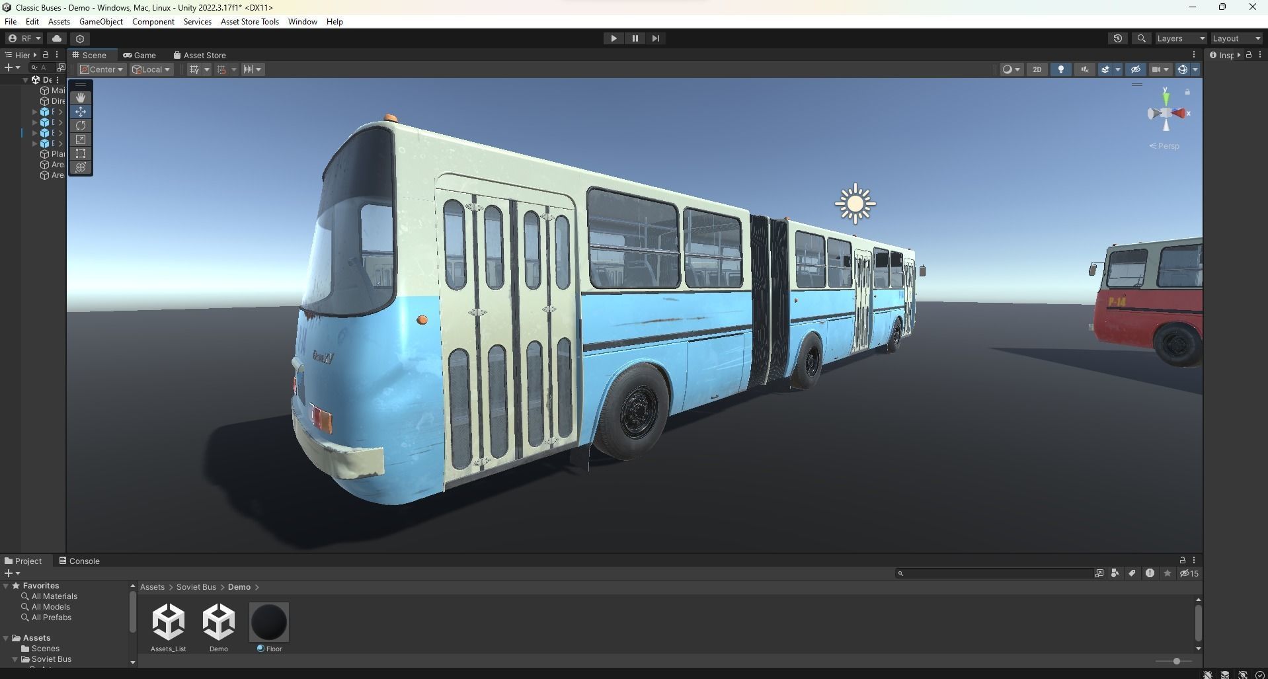Open the Component menu
Image resolution: width=1268 pixels, height=679 pixels.
(153, 22)
